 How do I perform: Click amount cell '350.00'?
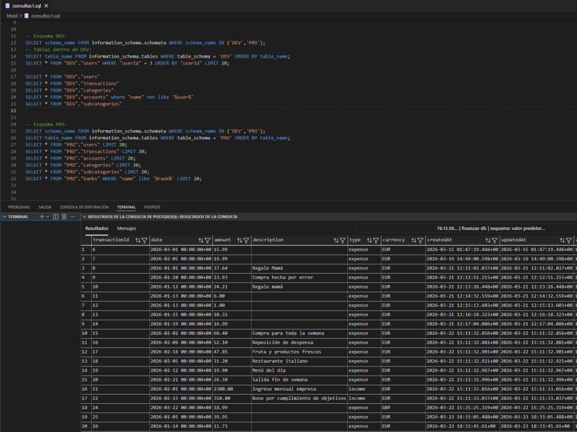(x=232, y=399)
